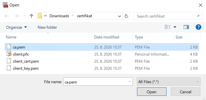Screen dimensions: 206x100
Task: Change your view icon
Action: point(168,27)
